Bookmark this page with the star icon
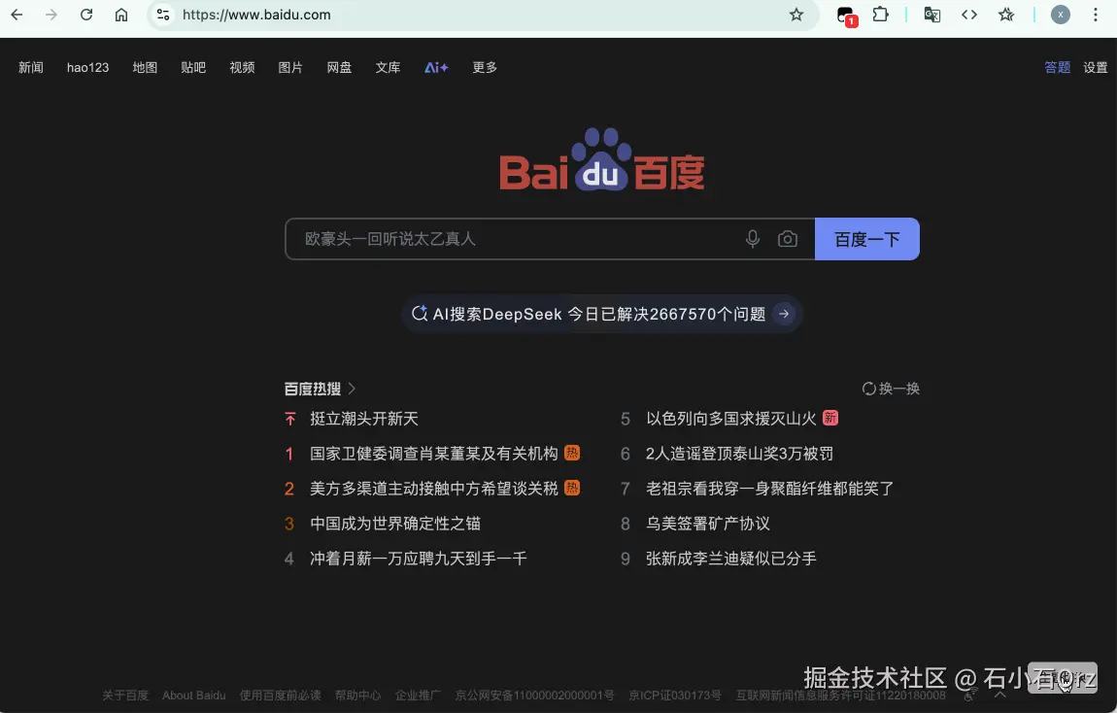 pyautogui.click(x=796, y=15)
